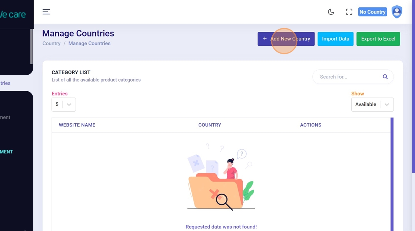415x231 pixels.
Task: Sort by the WEBSITE NAME column header
Action: point(77,125)
